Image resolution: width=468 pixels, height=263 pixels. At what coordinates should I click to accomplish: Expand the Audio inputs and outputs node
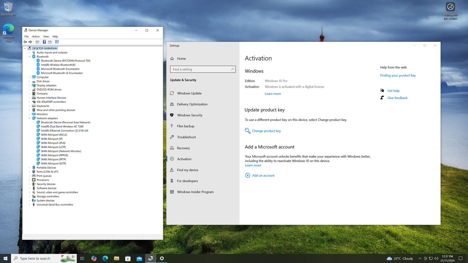coord(30,53)
